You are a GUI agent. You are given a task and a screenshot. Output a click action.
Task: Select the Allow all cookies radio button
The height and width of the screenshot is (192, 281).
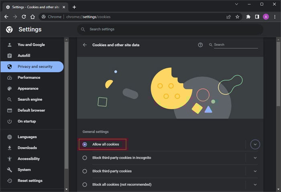point(85,144)
